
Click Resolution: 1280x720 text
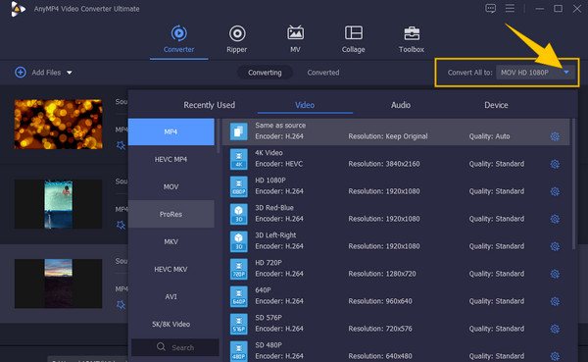click(x=382, y=274)
